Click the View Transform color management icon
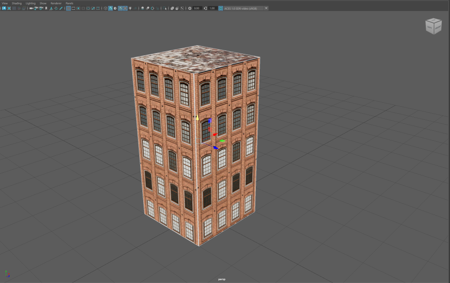 [x=221, y=8]
